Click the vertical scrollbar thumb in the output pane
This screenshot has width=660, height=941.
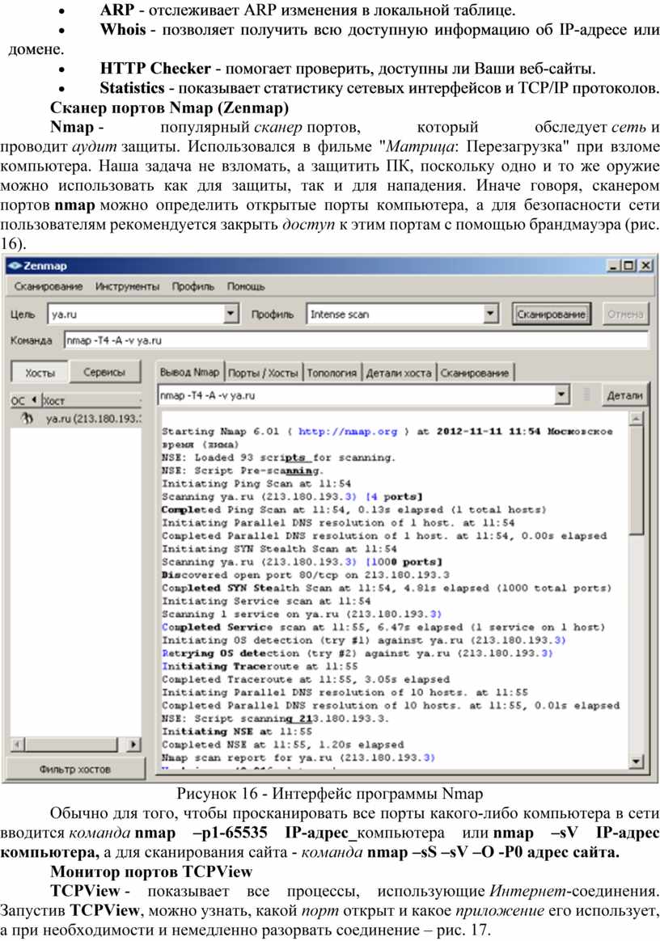pyautogui.click(x=636, y=479)
